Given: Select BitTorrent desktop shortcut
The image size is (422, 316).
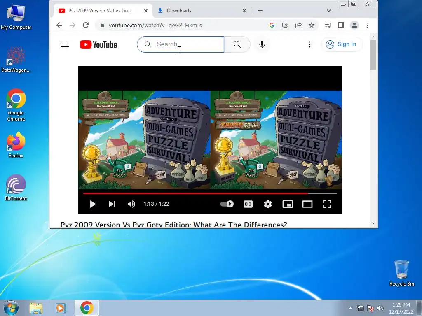Looking at the screenshot, I should pyautogui.click(x=16, y=188).
